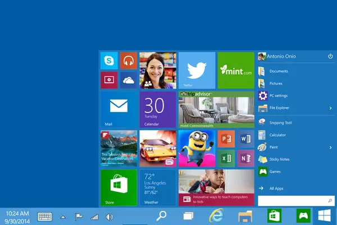
Task: Click the Start menu search box
Action: (296, 201)
